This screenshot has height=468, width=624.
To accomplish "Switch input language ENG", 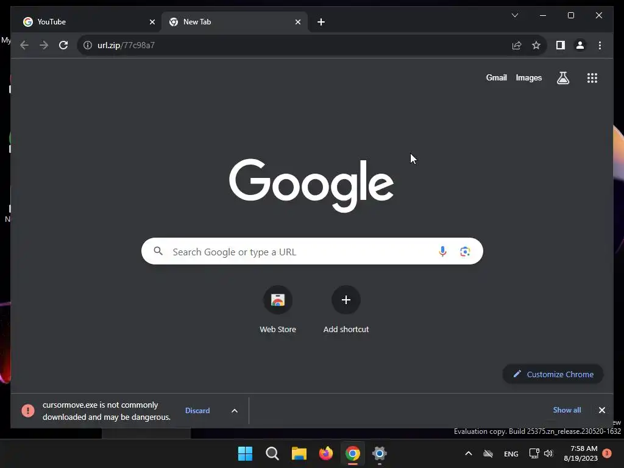I will pyautogui.click(x=511, y=453).
